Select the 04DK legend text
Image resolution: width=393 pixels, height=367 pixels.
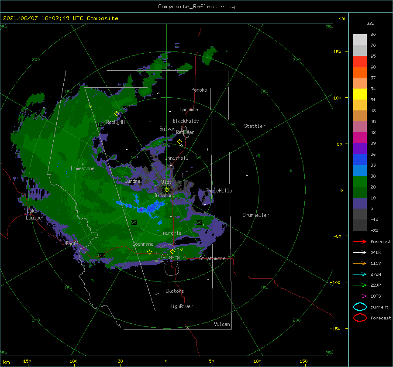pyautogui.click(x=376, y=253)
